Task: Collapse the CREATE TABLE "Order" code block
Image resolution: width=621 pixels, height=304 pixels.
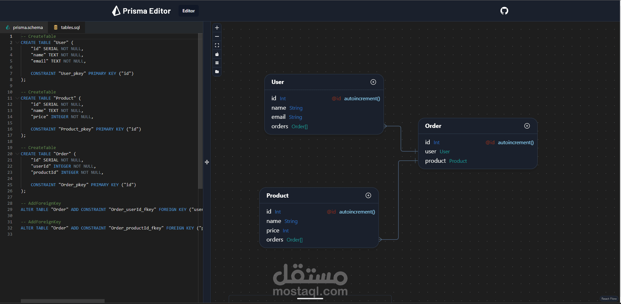Action: (17, 154)
